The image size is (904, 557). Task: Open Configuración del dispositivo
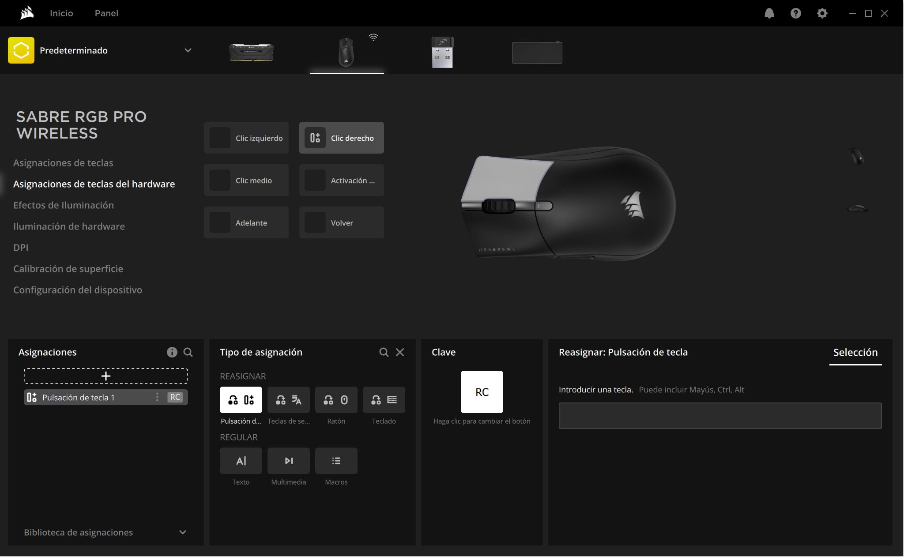click(x=78, y=290)
